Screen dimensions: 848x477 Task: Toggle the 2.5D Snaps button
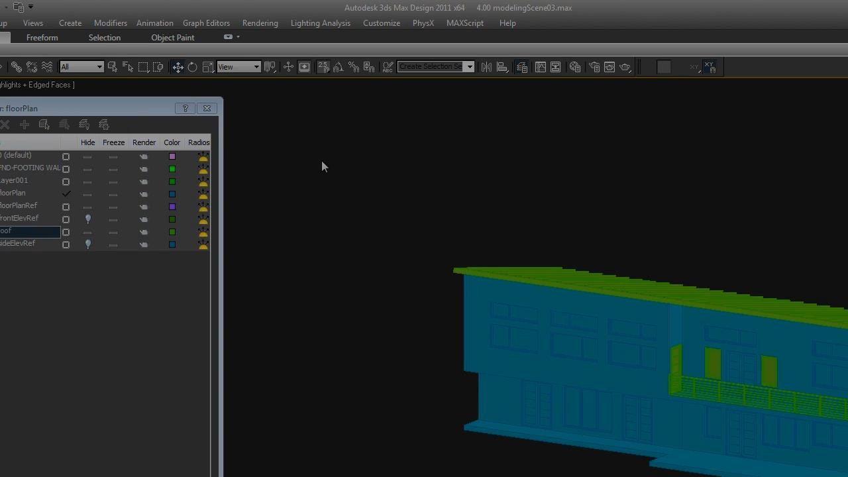click(323, 67)
